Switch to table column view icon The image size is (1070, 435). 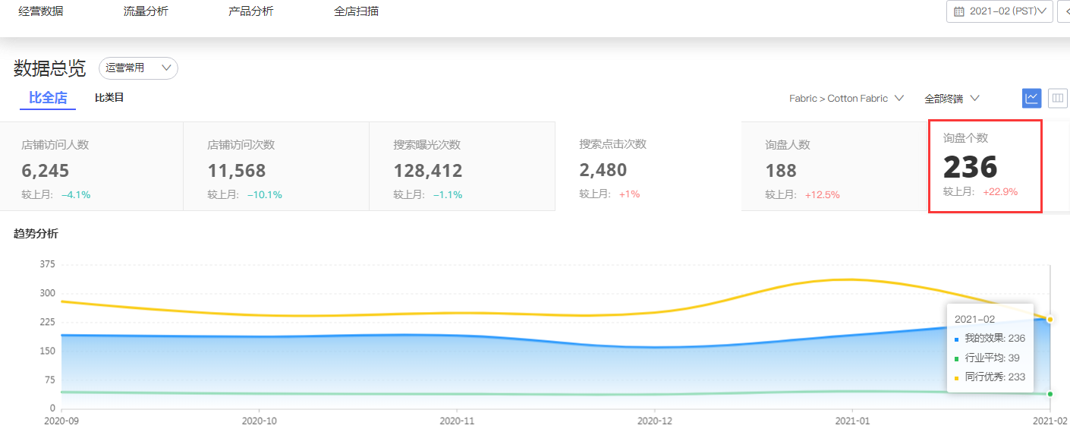pyautogui.click(x=1057, y=98)
